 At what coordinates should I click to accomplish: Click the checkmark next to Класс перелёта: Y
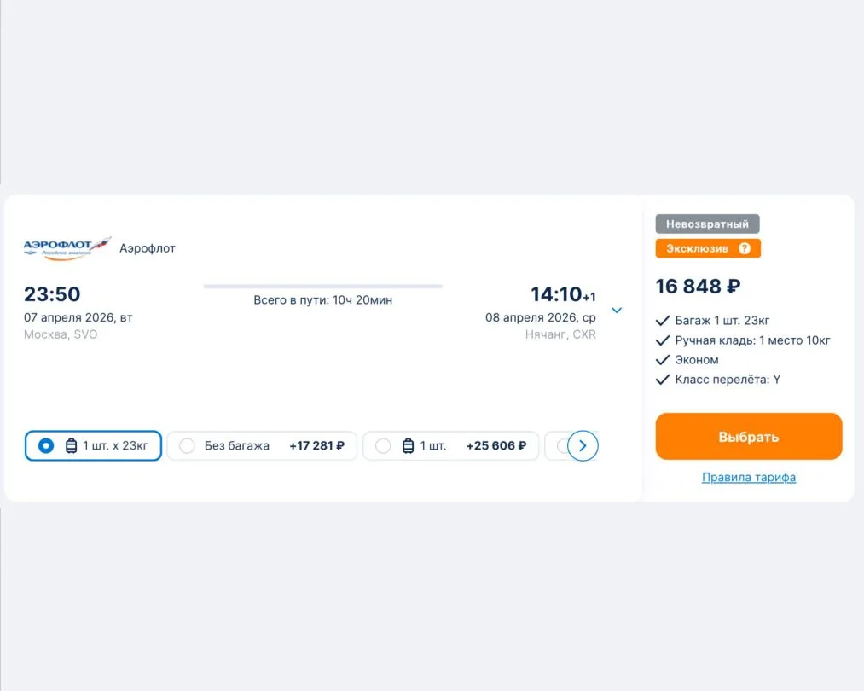(663, 380)
